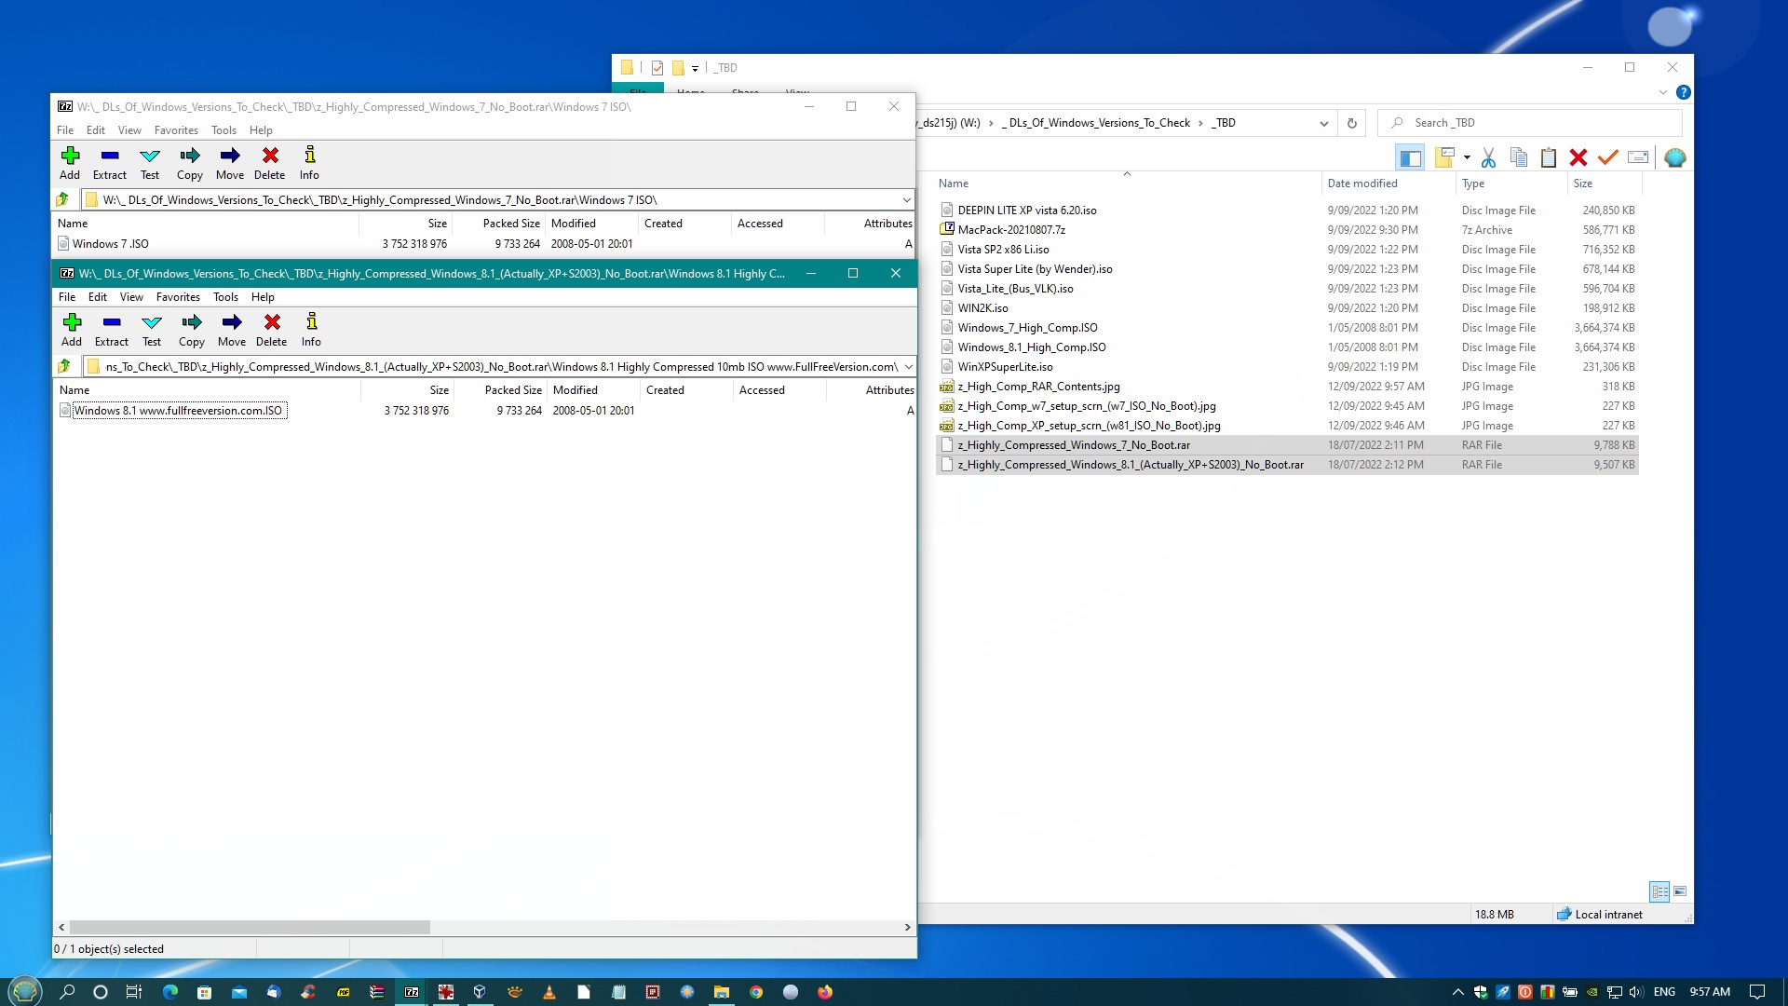Viewport: 1788px width, 1006px height.
Task: Select WIN2K.iso in Explorer list
Action: click(982, 308)
